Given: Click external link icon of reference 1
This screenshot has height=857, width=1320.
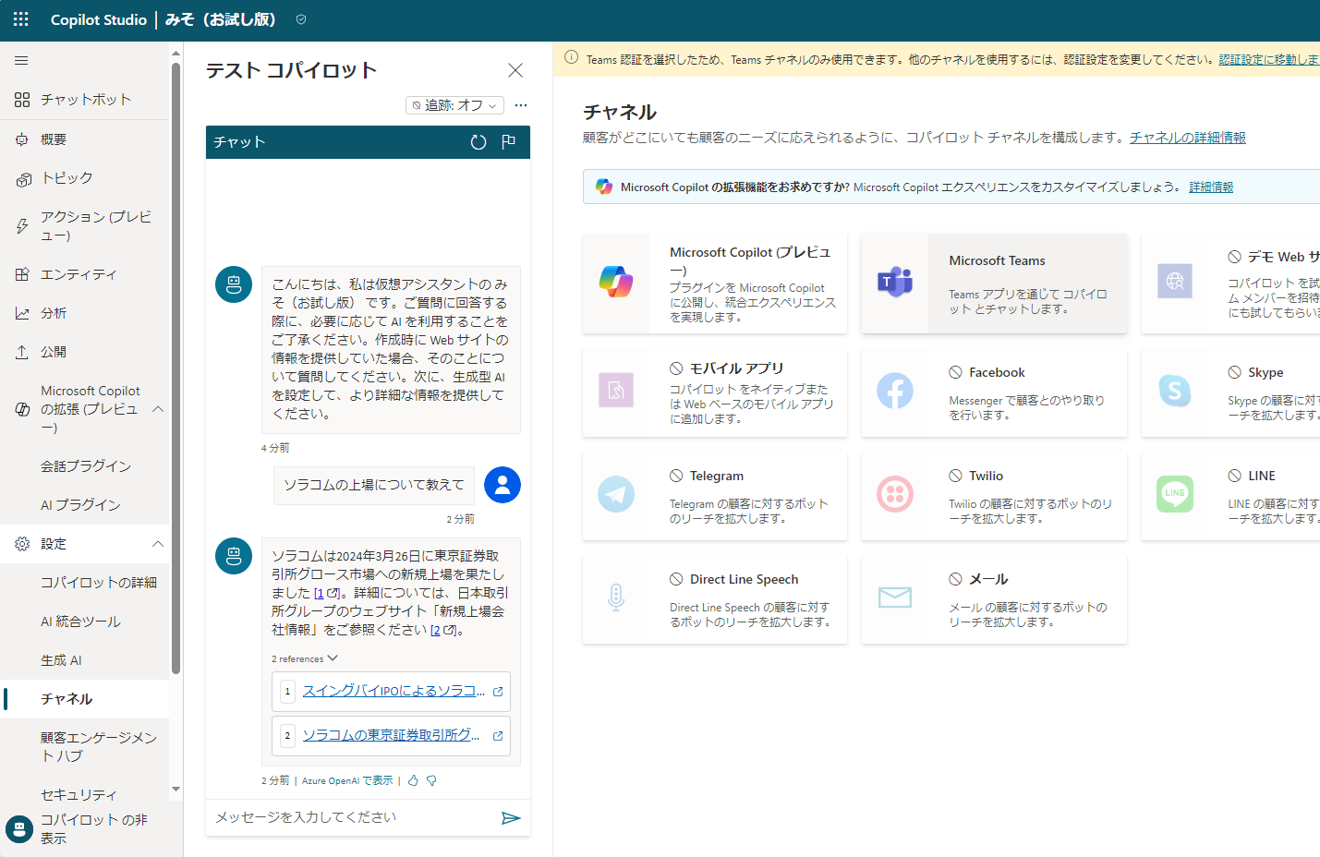Looking at the screenshot, I should point(498,692).
